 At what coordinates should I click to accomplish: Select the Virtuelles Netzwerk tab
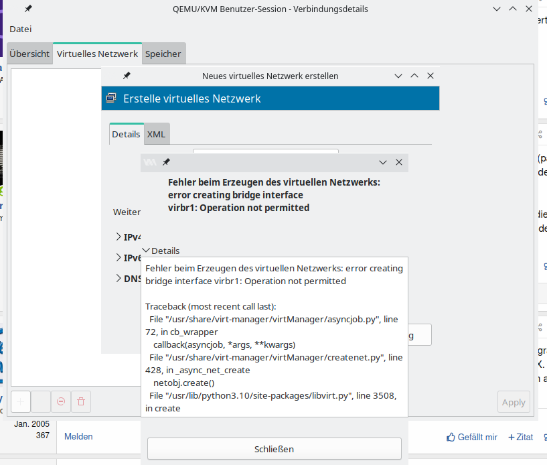(x=97, y=54)
